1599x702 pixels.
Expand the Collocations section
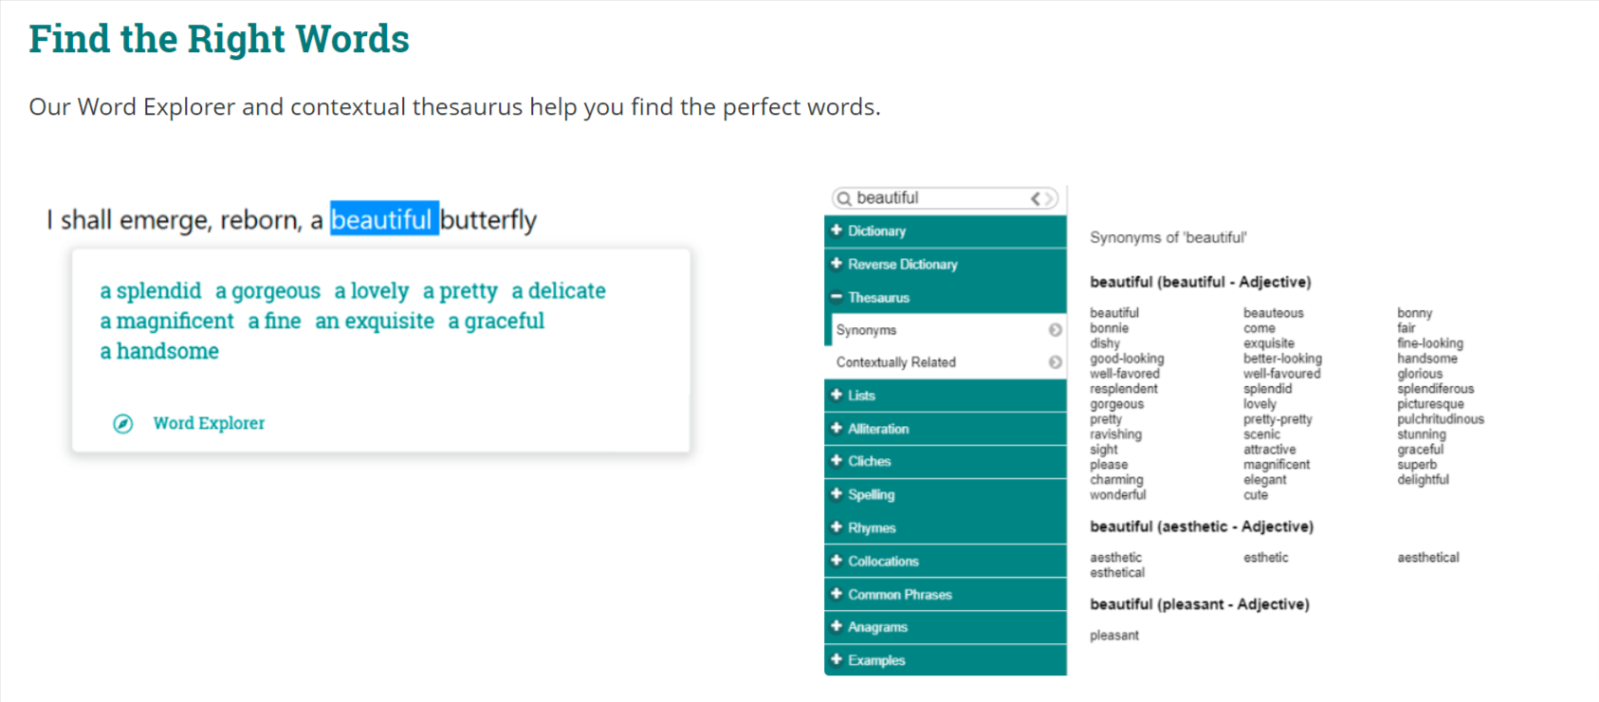click(946, 561)
